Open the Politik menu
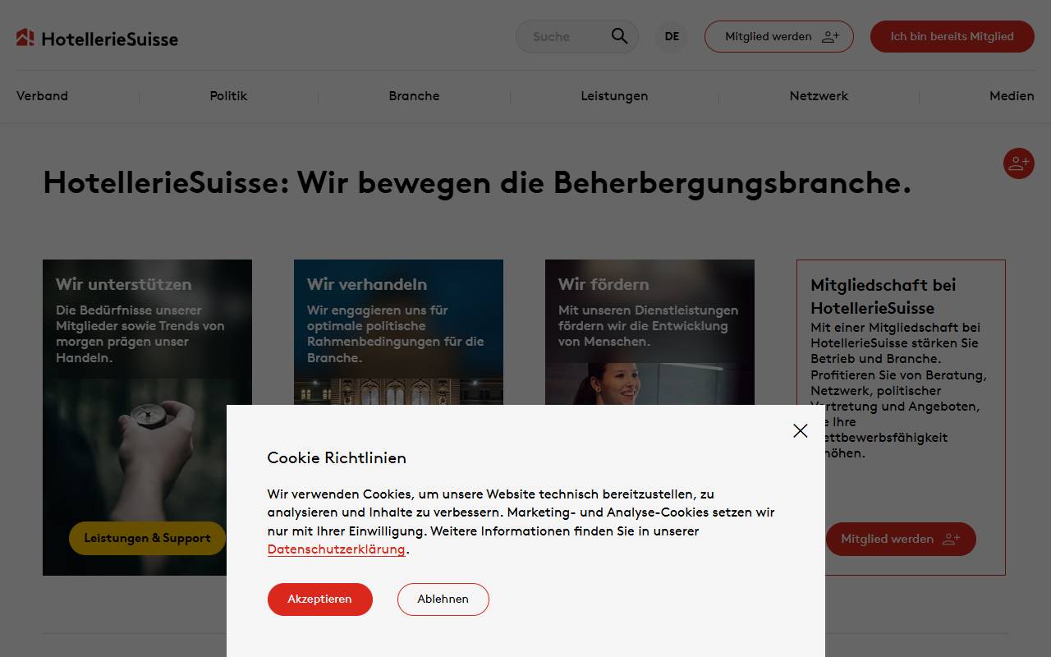The image size is (1051, 657). [x=228, y=96]
